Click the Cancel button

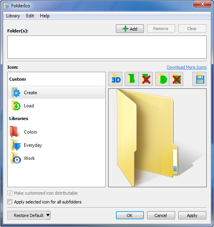pos(161,215)
